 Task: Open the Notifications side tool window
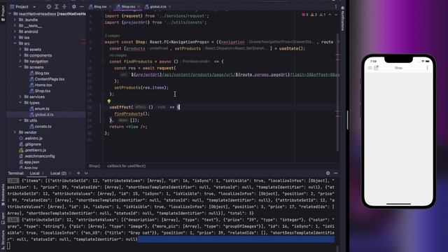point(342,19)
